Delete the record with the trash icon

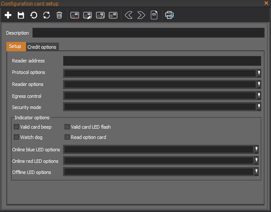tap(59, 15)
